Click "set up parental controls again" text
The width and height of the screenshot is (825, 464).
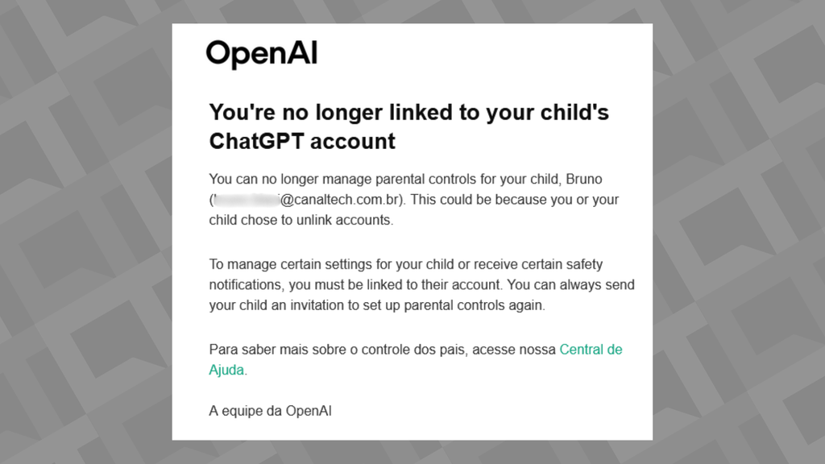455,306
